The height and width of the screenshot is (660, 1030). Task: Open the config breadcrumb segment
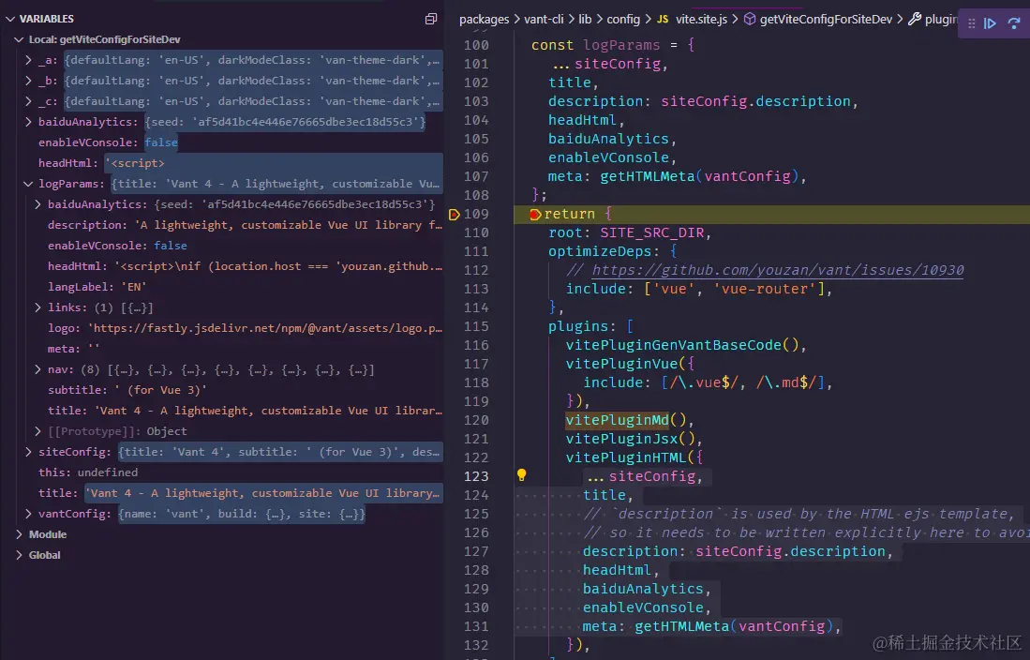tap(623, 19)
